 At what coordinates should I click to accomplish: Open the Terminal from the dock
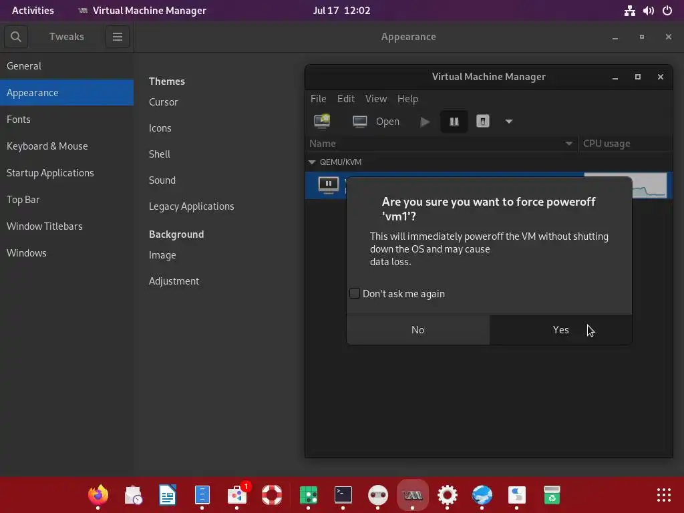(343, 495)
